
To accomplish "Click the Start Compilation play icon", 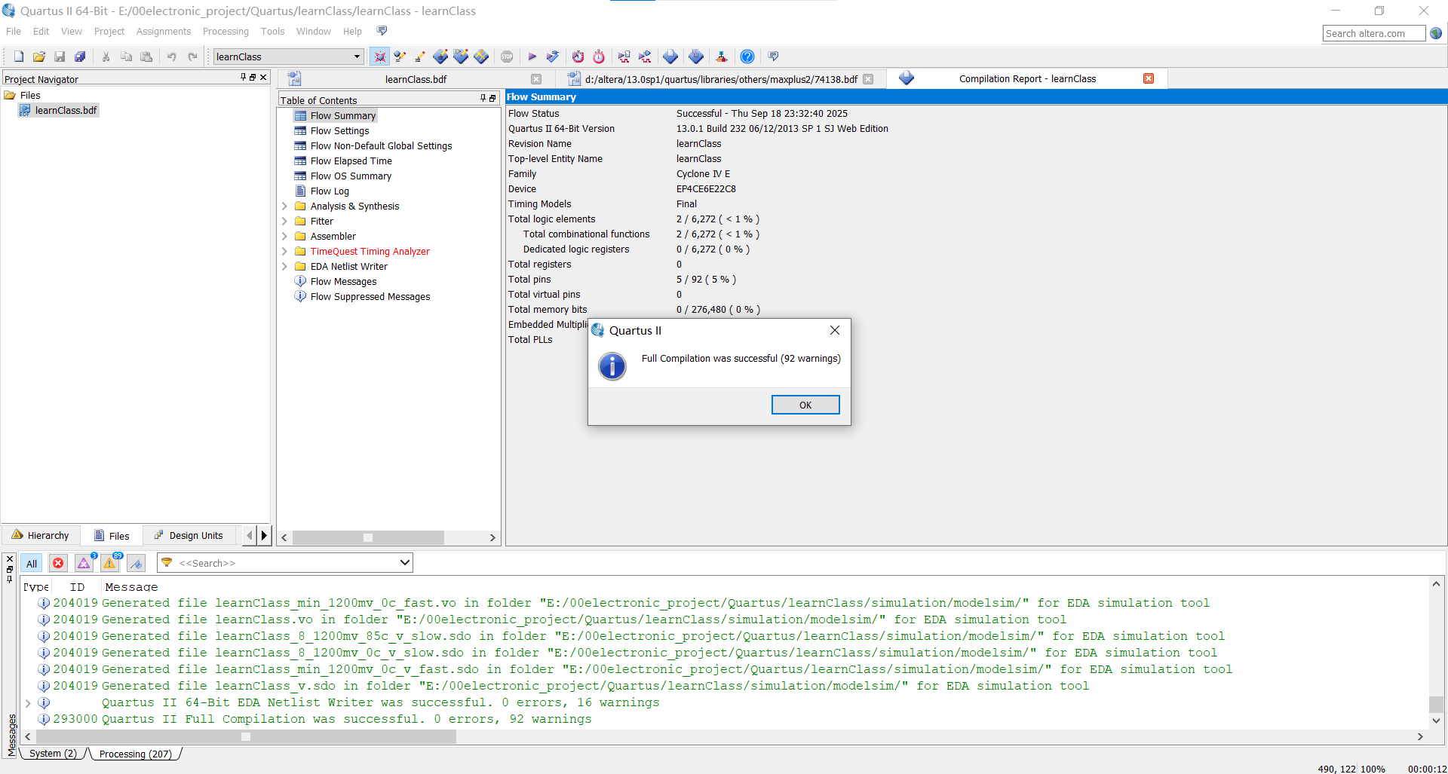I will click(532, 57).
